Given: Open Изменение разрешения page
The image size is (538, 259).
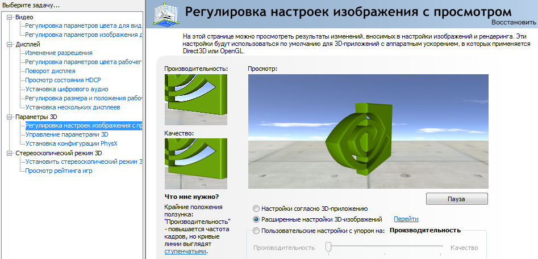Looking at the screenshot, I should click(x=59, y=53).
